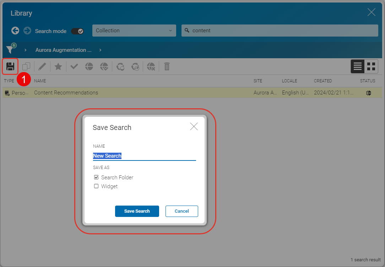Select the Duplicate icon in the toolbar
The height and width of the screenshot is (267, 385).
tap(26, 66)
